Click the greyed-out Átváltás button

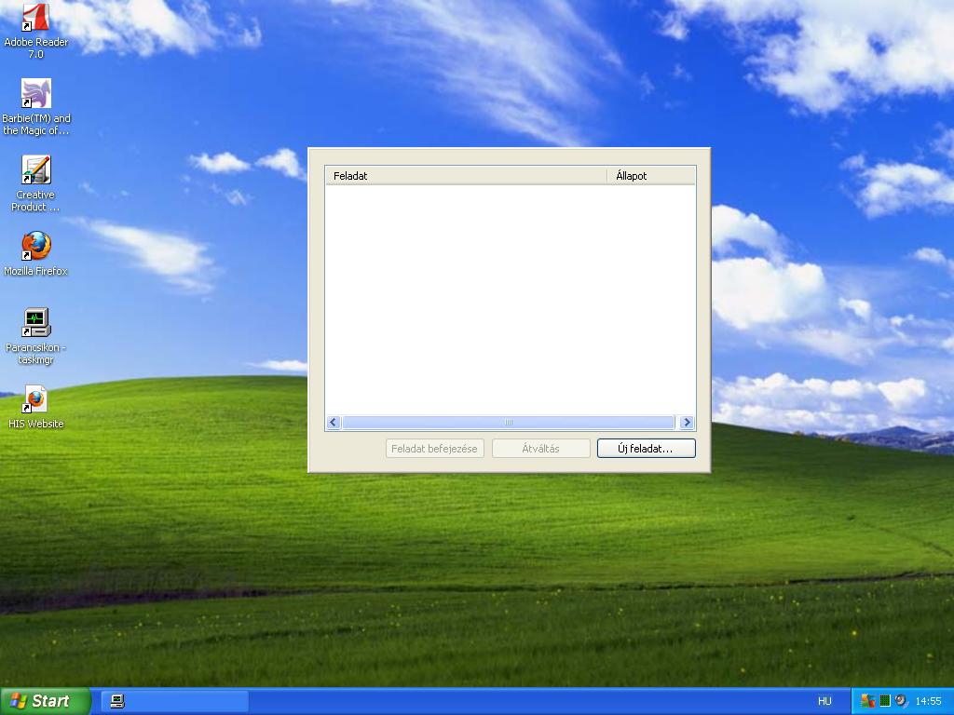541,449
